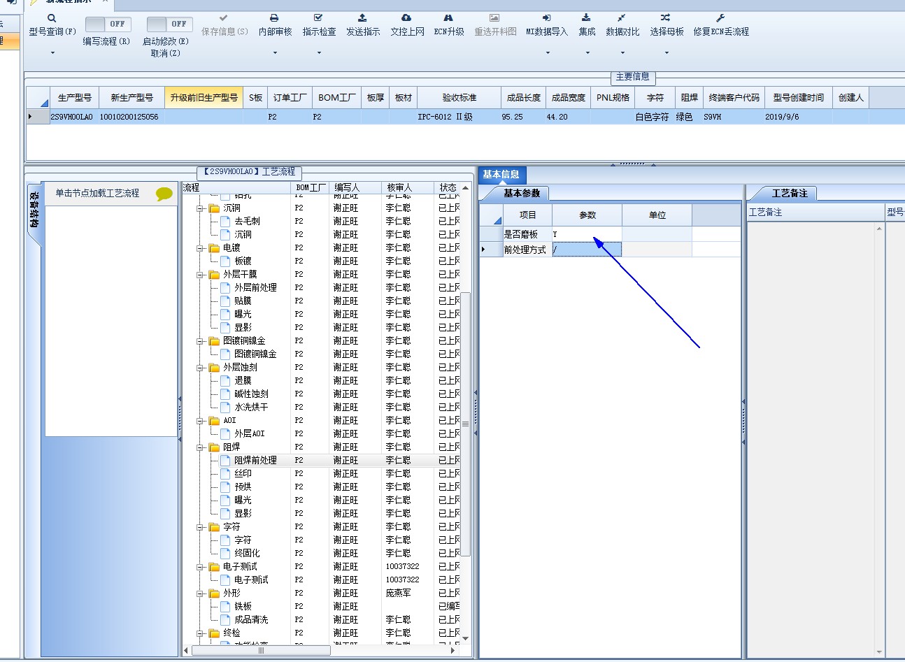This screenshot has height=662, width=905.
Task: Select the 外形 folder icon
Action: pos(215,593)
